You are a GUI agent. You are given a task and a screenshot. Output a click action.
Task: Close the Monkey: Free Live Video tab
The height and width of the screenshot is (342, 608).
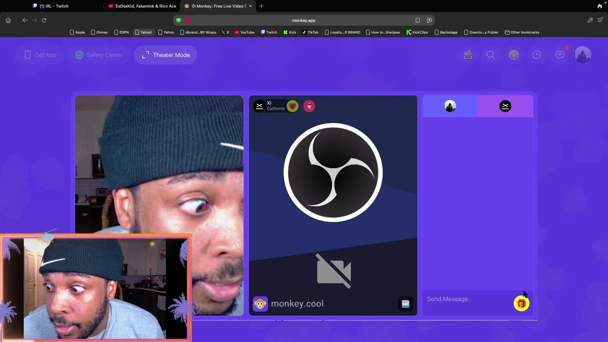[250, 6]
